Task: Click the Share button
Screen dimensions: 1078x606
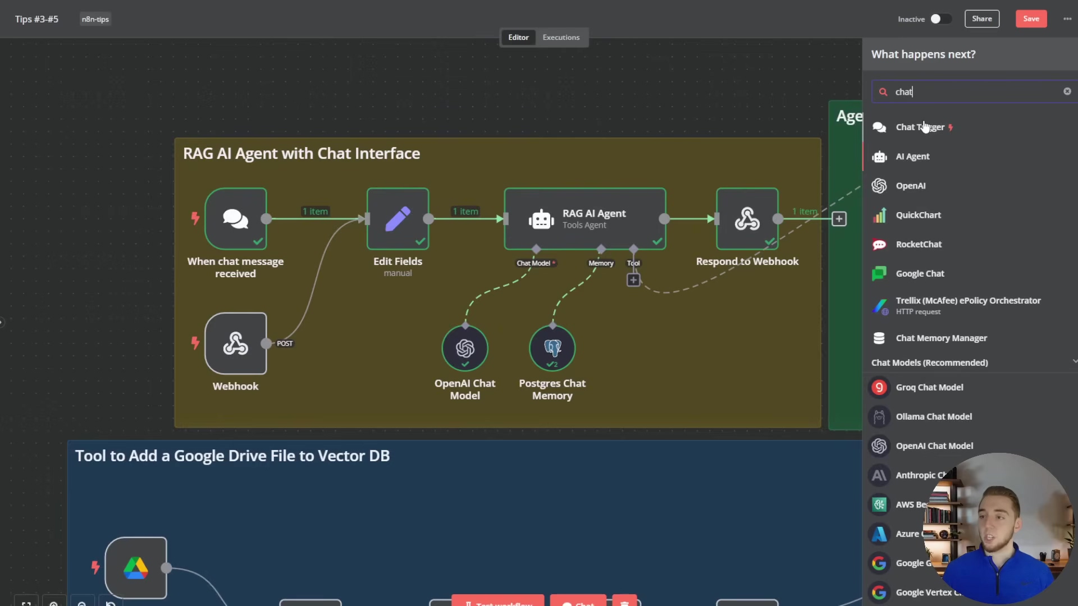Action: (982, 19)
